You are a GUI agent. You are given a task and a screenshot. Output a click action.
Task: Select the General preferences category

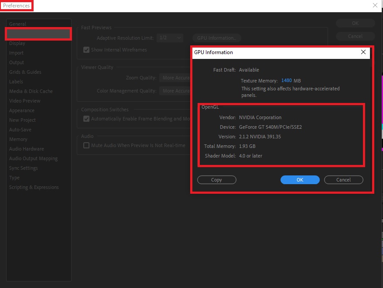tap(18, 24)
